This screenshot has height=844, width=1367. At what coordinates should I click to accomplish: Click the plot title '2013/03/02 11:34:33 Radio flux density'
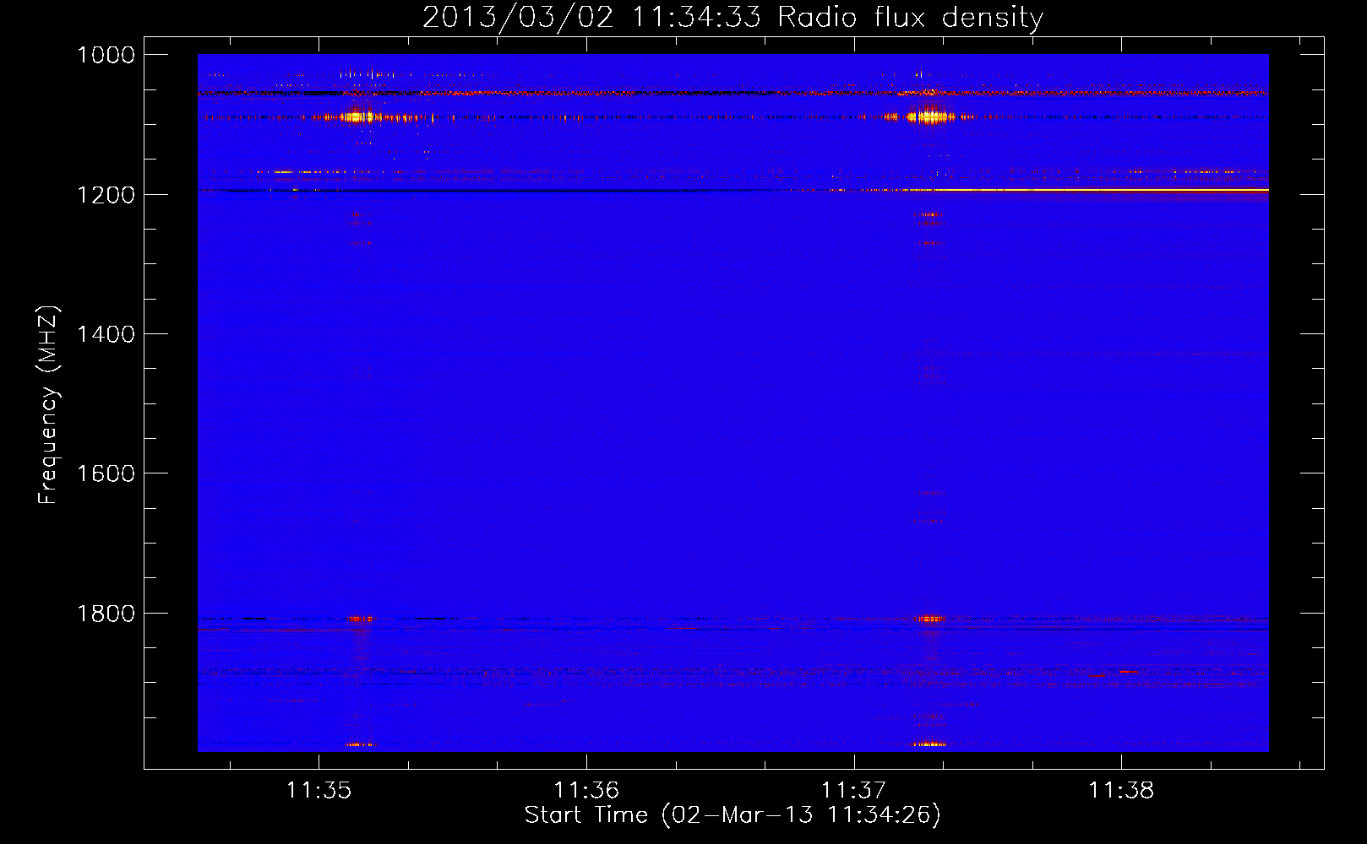733,17
